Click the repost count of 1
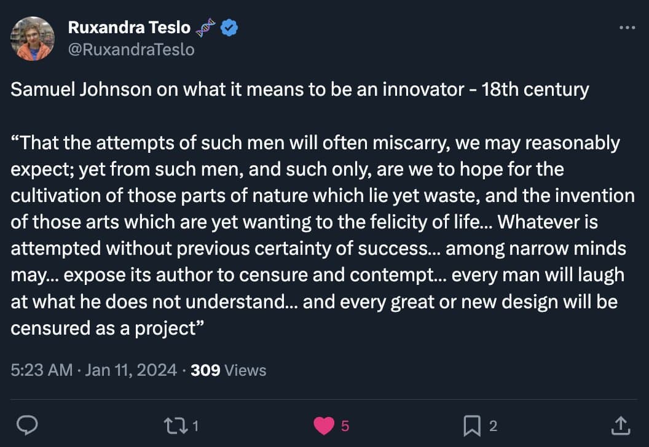 (195, 426)
